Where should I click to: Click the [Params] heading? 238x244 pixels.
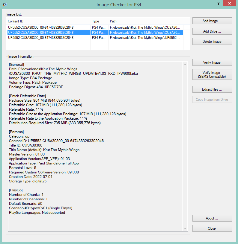pyautogui.click(x=16, y=132)
